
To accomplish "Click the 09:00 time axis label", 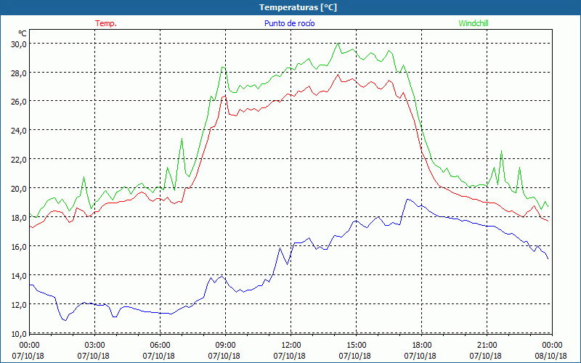I will tap(225, 346).
